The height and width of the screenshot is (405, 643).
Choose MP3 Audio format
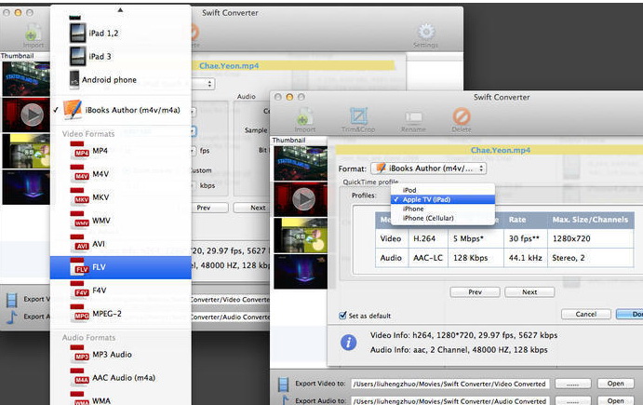121,355
